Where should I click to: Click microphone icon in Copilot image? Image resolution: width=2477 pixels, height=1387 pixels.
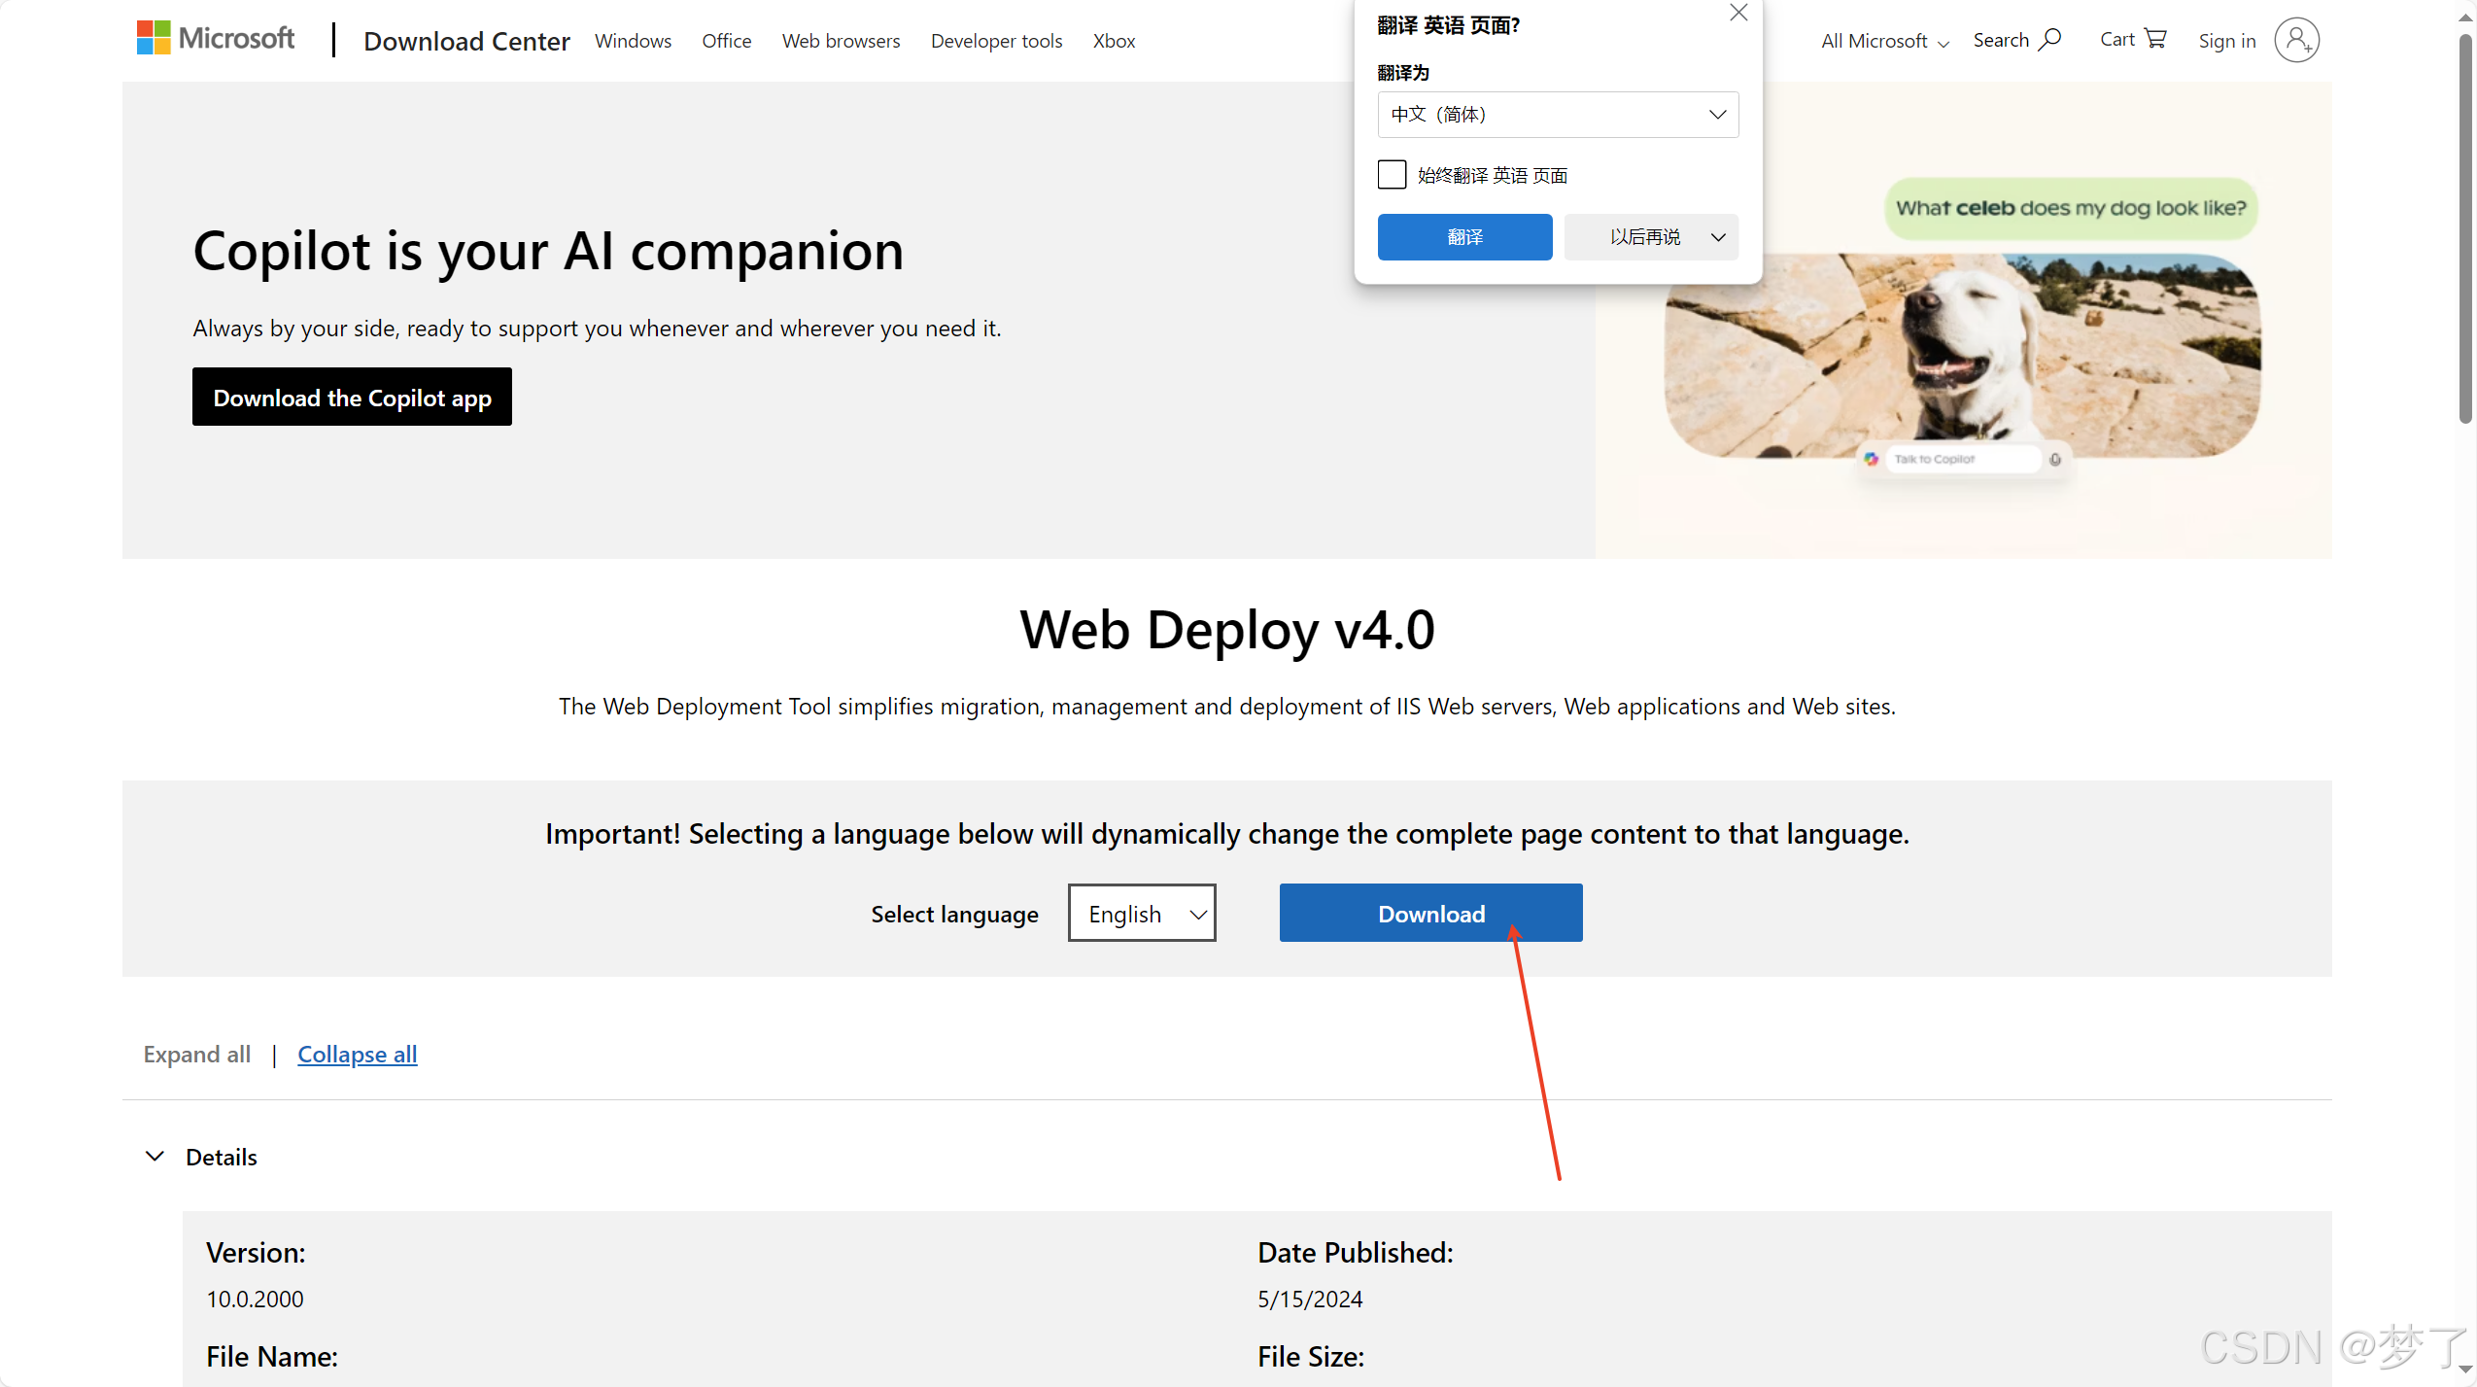click(2055, 459)
